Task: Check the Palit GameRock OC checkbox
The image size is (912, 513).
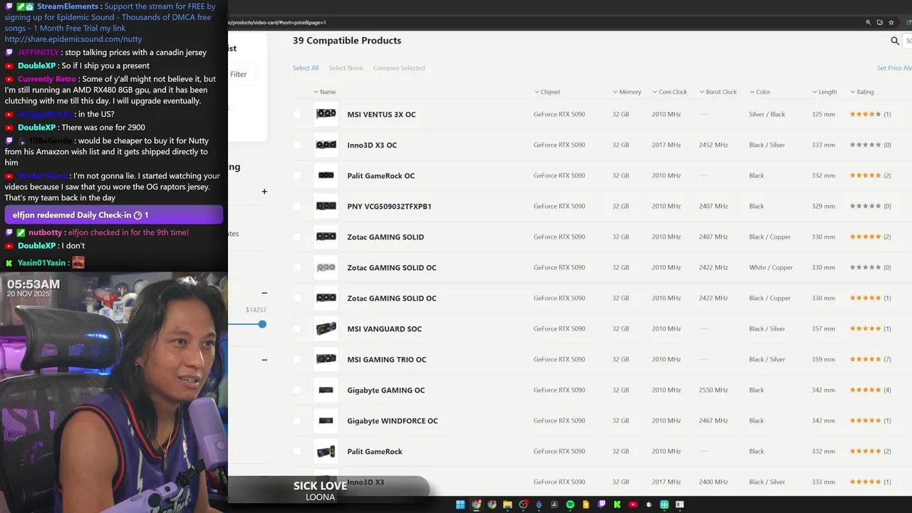Action: [297, 175]
